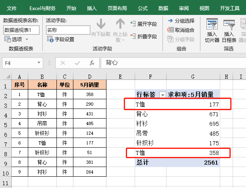Image resolution: width=246 pixels, height=188 pixels.
Task: Click pivot row label 背心
Action: pyautogui.click(x=142, y=114)
